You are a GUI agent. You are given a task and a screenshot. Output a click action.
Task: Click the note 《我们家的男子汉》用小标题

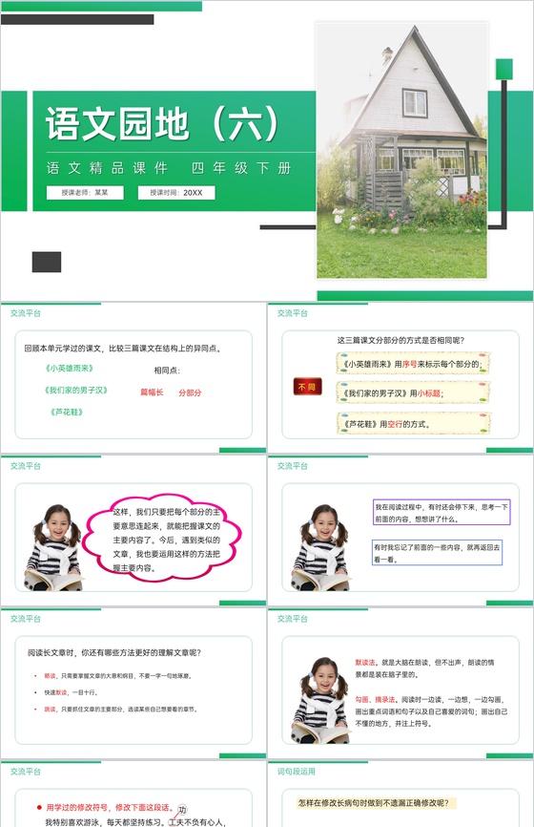tap(413, 392)
